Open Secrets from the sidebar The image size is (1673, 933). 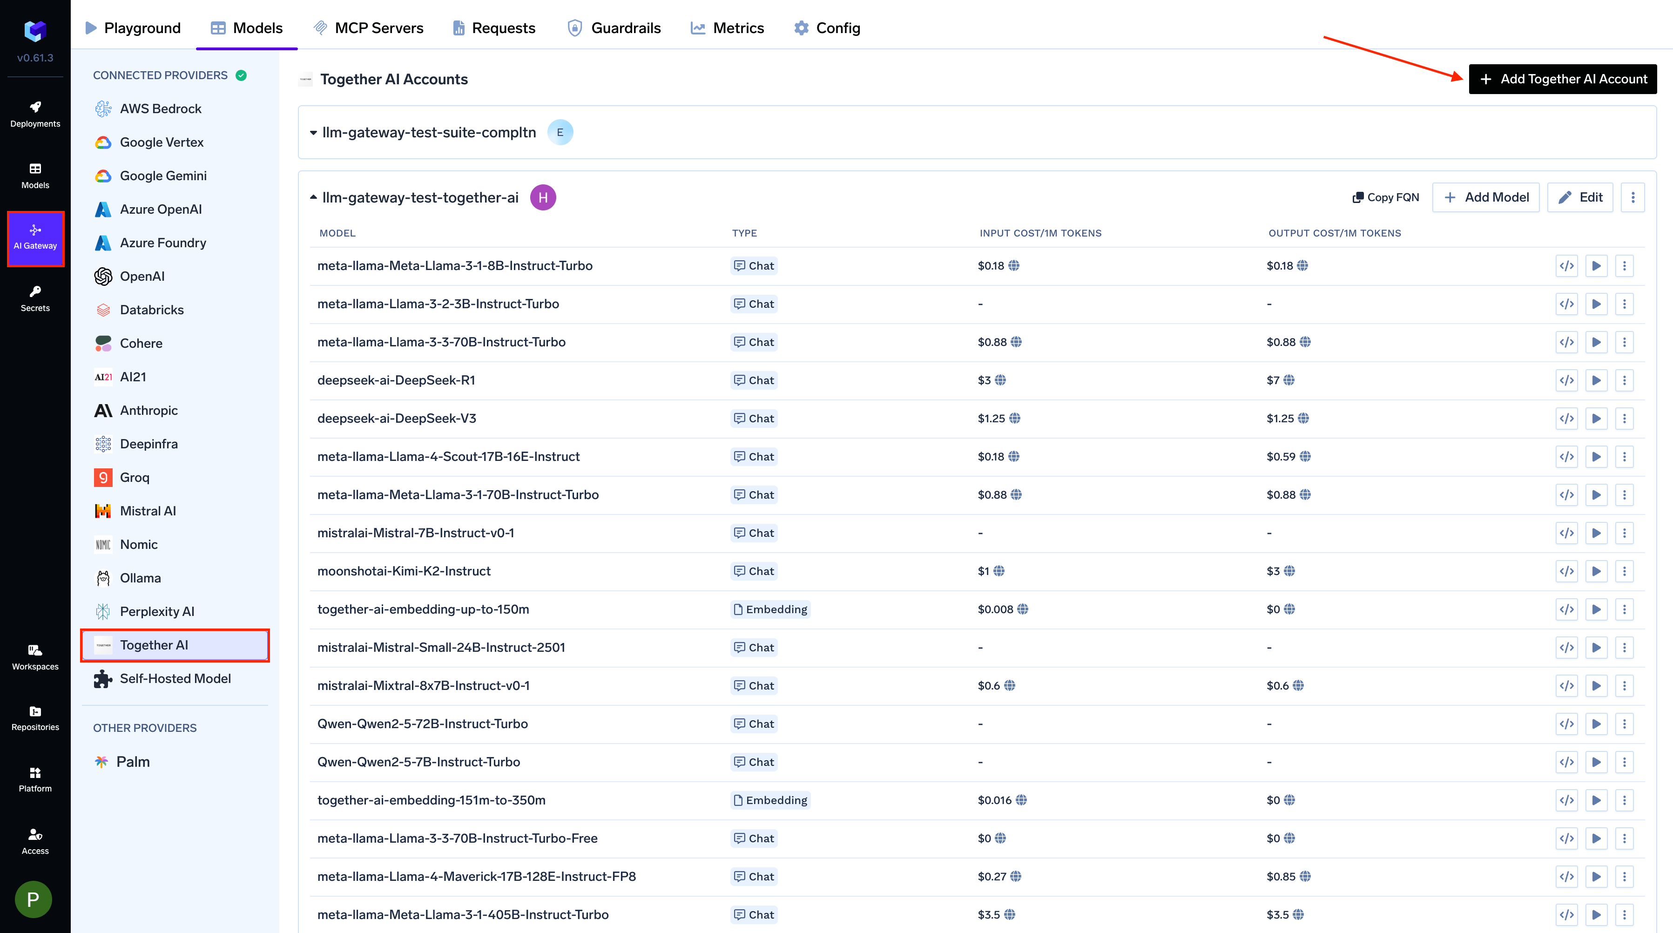click(35, 298)
